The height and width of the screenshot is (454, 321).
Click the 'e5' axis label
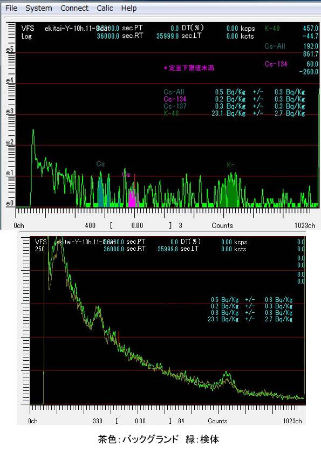point(10,49)
